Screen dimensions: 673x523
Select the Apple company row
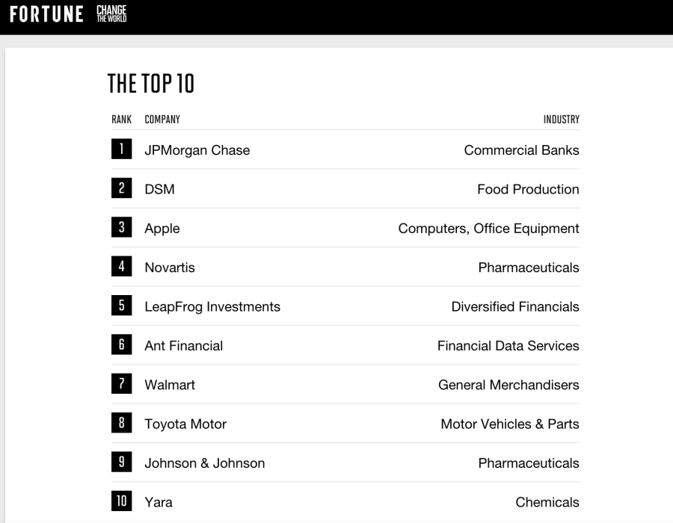345,228
